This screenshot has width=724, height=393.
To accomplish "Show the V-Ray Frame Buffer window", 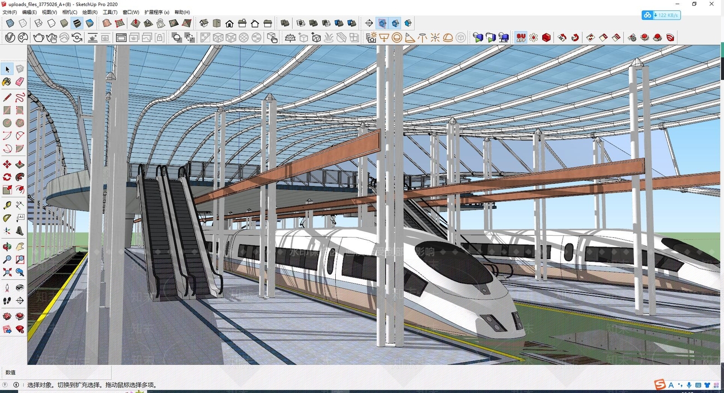I will click(121, 38).
